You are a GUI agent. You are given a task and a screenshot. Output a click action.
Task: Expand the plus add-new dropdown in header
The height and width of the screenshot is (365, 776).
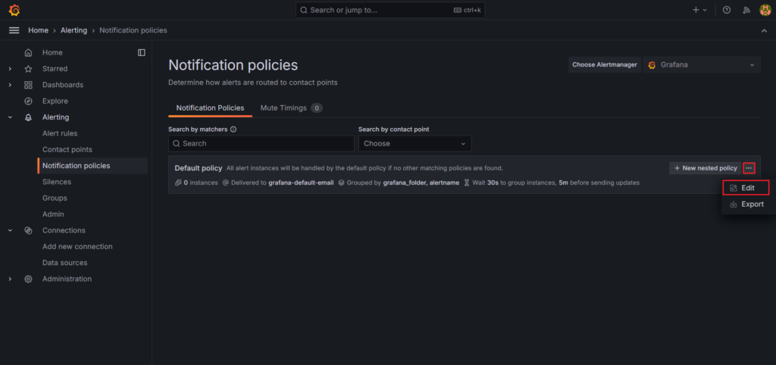(699, 11)
